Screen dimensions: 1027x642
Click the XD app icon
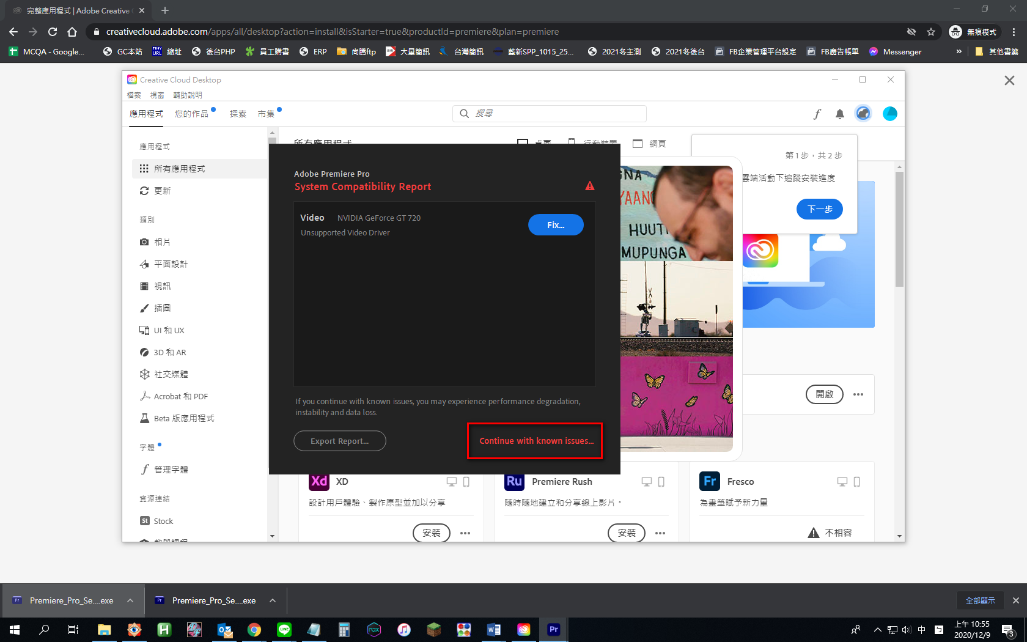coord(319,481)
